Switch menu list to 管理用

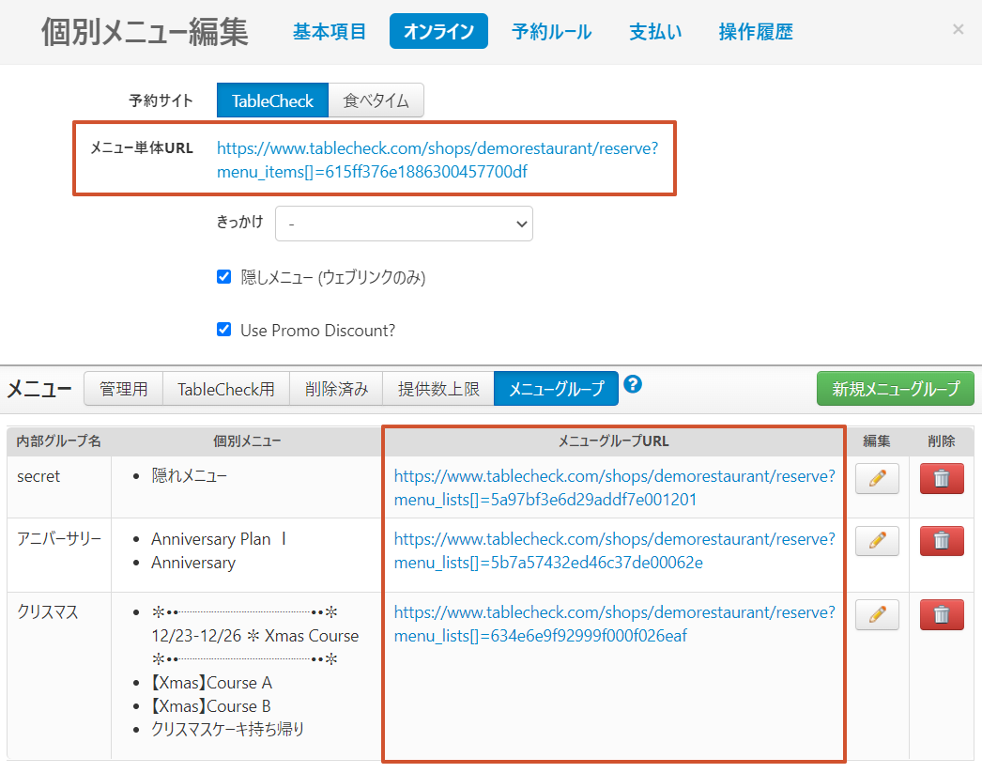123,389
